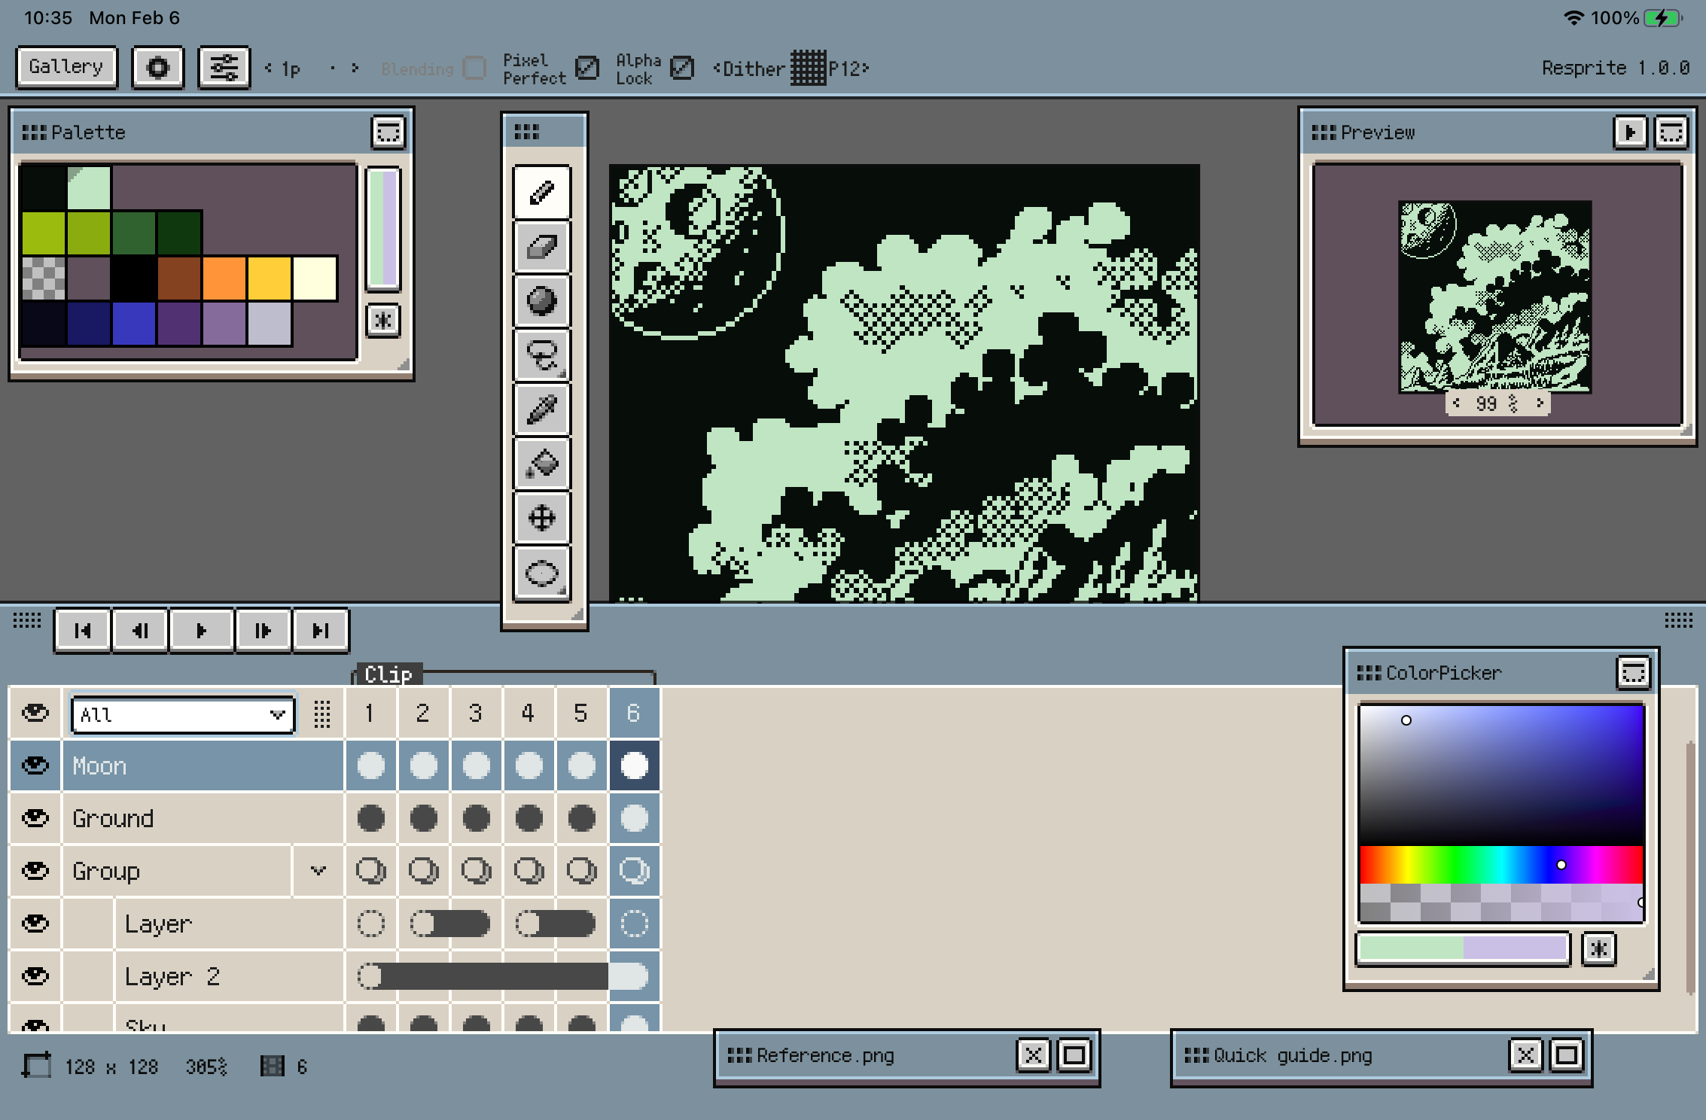Select the Pencil drawing tool

541,193
